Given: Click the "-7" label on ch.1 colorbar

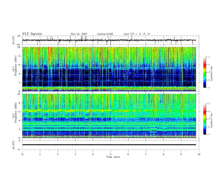Looking at the screenshot, I should [x=208, y=88].
